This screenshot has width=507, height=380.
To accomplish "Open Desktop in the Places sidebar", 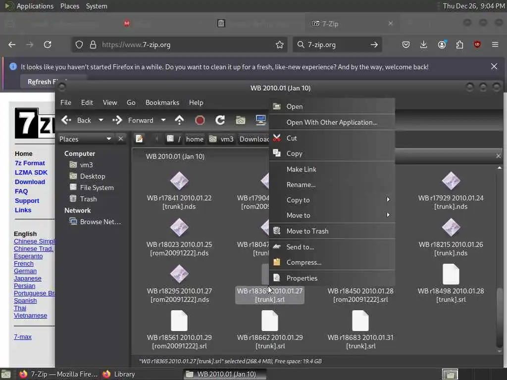I will [x=87, y=176].
